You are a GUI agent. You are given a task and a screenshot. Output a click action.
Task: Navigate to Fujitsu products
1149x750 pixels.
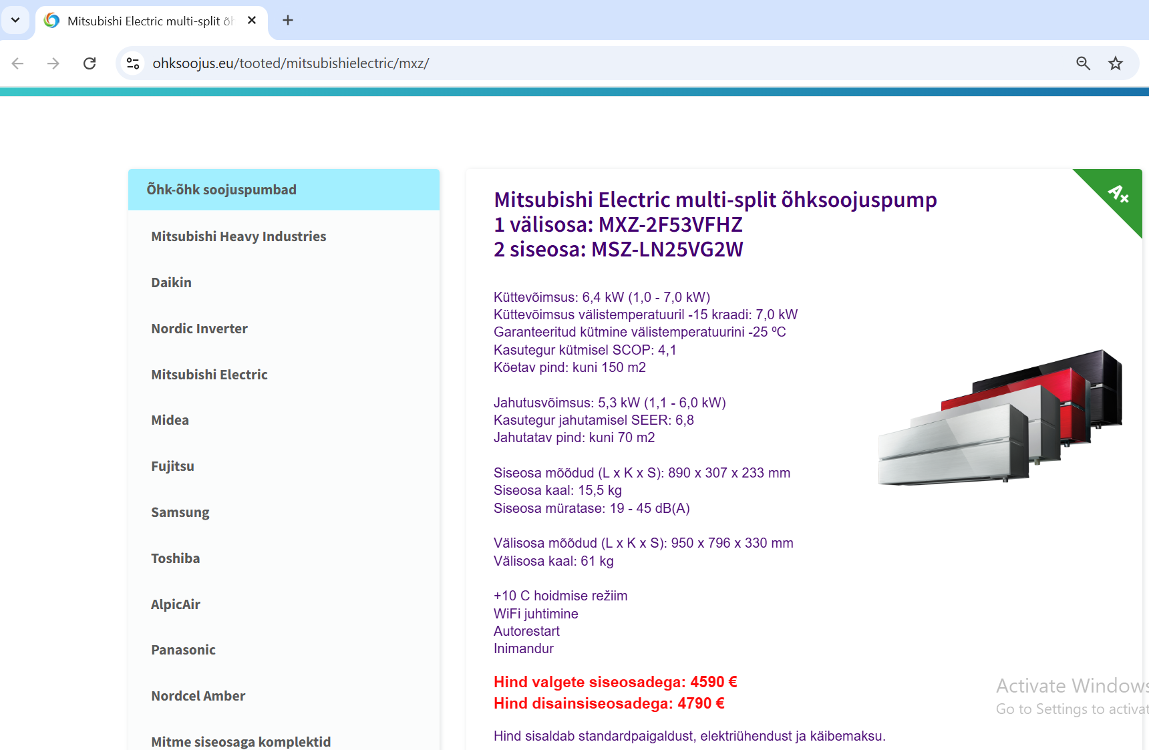point(172,466)
